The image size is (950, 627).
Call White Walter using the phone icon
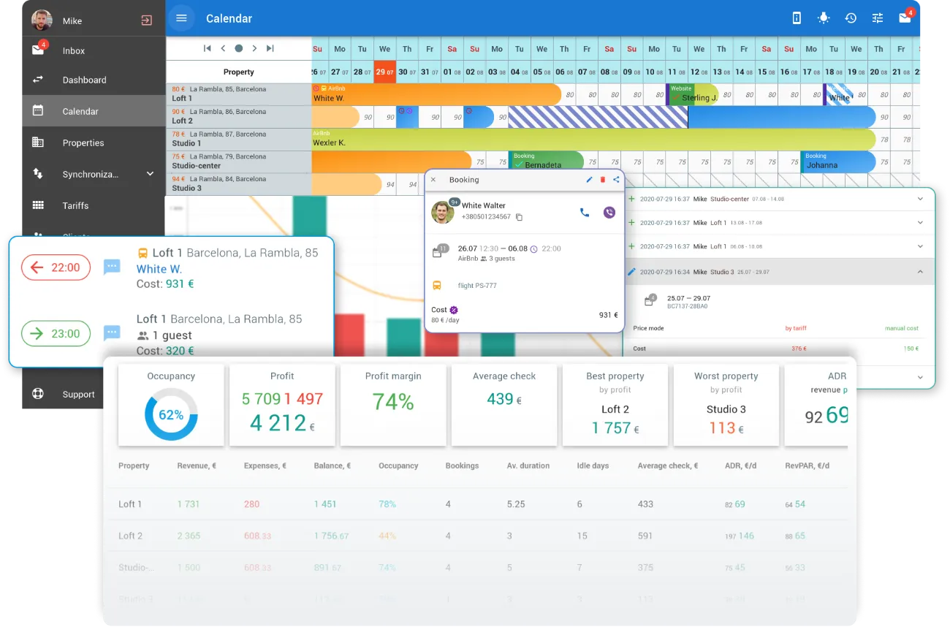584,213
